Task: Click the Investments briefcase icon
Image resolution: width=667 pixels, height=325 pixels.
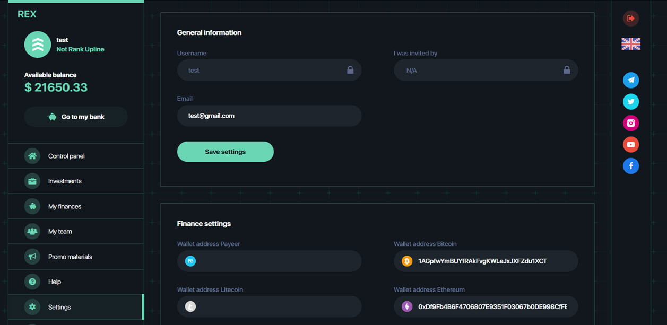Action: 32,181
